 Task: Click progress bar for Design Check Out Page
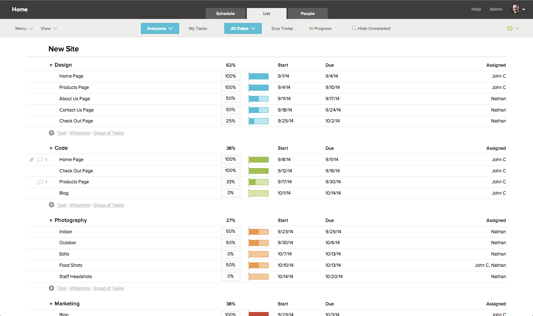click(x=258, y=121)
